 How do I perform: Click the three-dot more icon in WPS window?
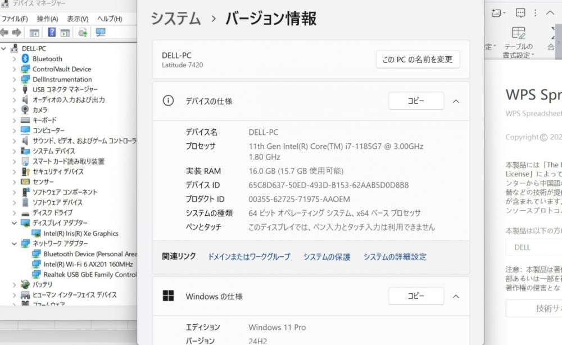(x=535, y=13)
